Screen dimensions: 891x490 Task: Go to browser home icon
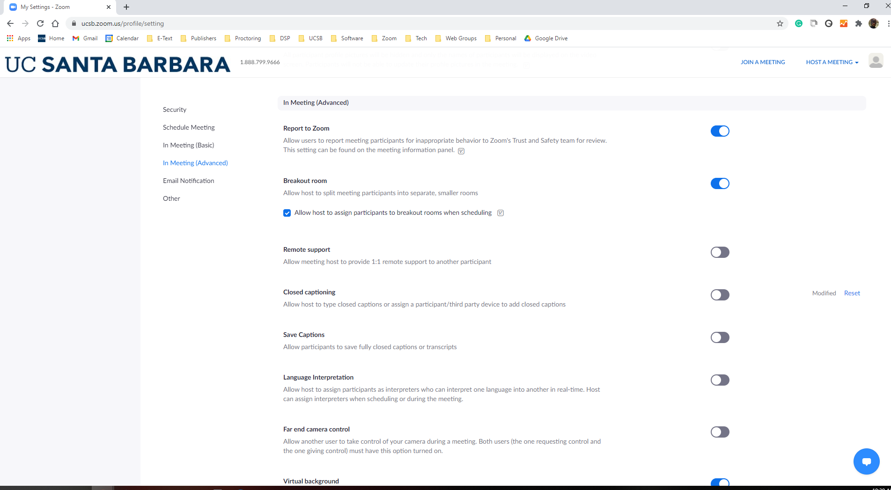click(55, 23)
